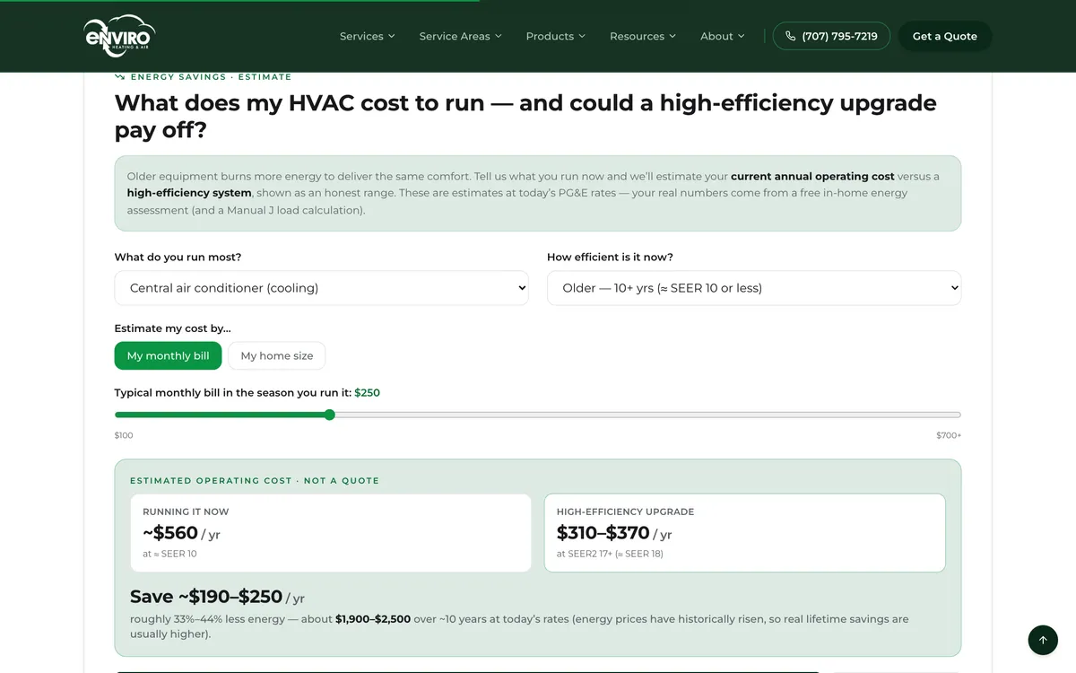1076x673 pixels.
Task: Open the 'What do you run most?' dropdown
Action: click(321, 288)
